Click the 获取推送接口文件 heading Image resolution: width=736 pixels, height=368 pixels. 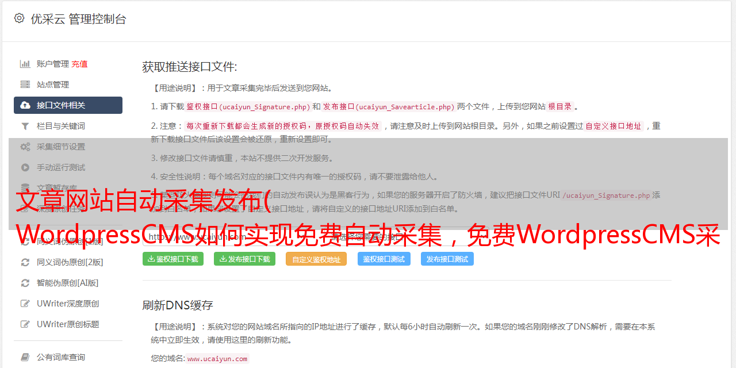coord(190,67)
